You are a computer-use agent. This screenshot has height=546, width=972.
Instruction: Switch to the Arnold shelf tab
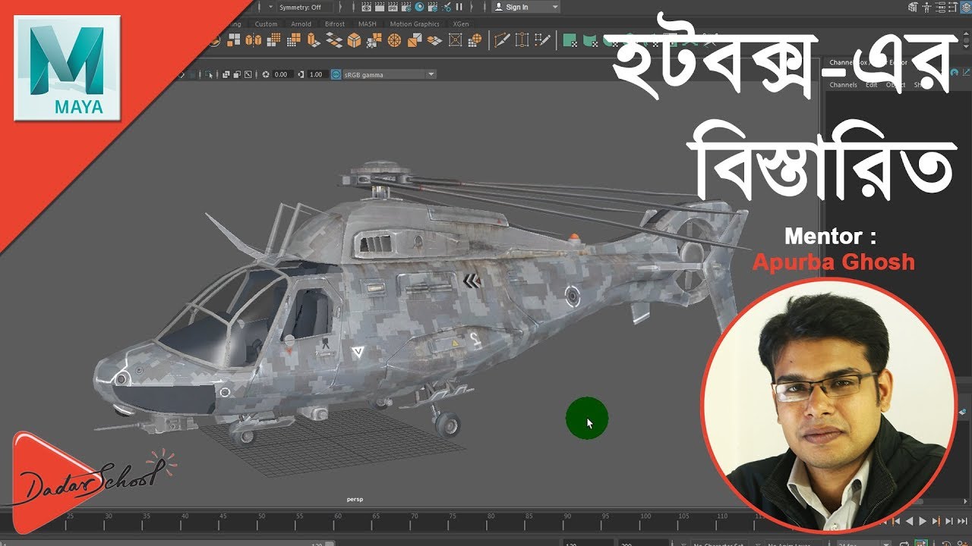click(301, 24)
